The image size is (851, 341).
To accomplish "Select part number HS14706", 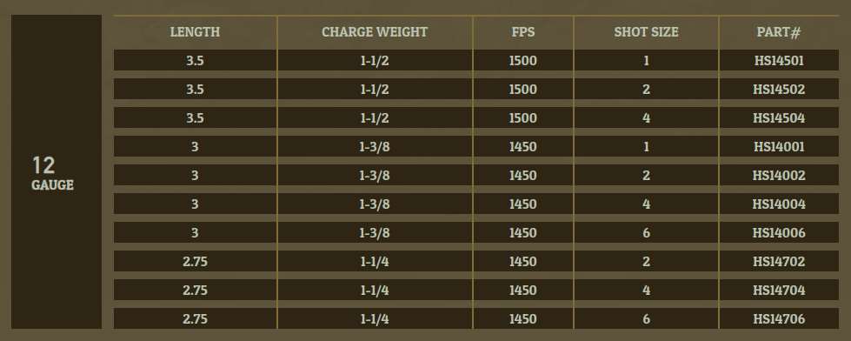I will [x=779, y=320].
